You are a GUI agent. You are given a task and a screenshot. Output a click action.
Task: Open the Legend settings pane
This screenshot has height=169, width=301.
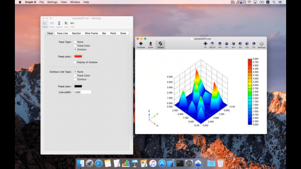(59, 24)
